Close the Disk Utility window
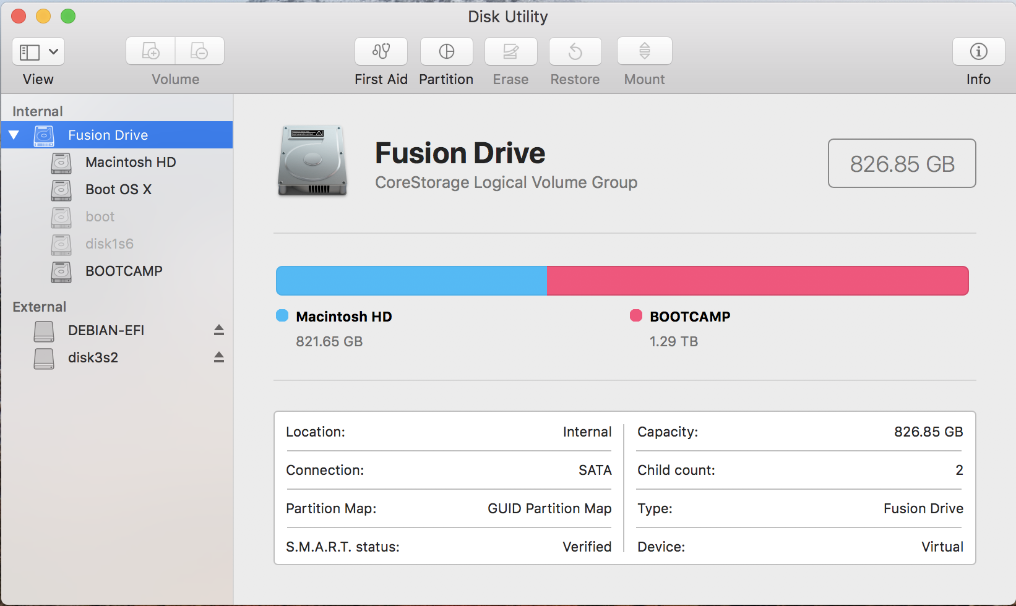The image size is (1016, 606). point(19,16)
